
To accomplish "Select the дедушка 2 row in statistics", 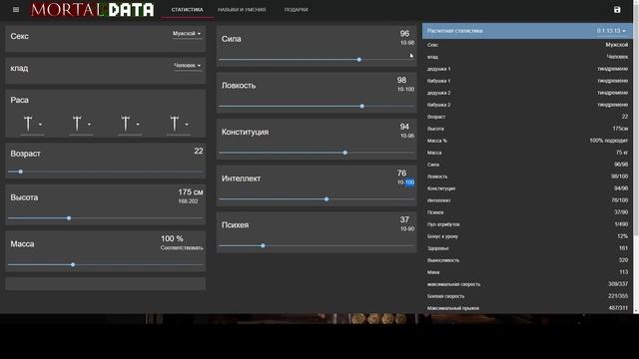I will click(x=527, y=93).
